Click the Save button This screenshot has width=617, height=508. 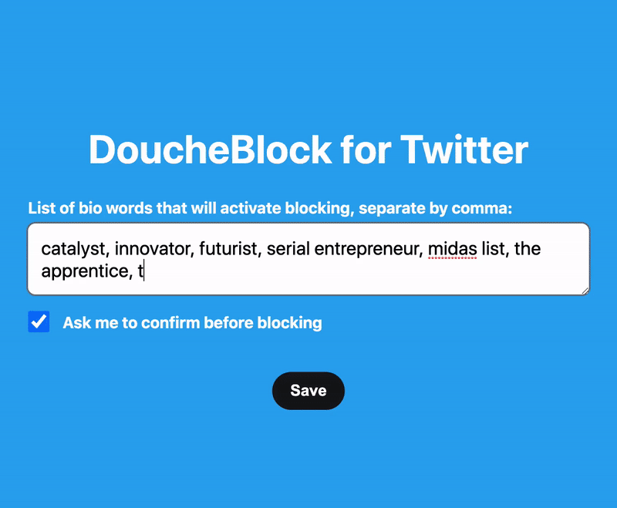[x=308, y=390]
